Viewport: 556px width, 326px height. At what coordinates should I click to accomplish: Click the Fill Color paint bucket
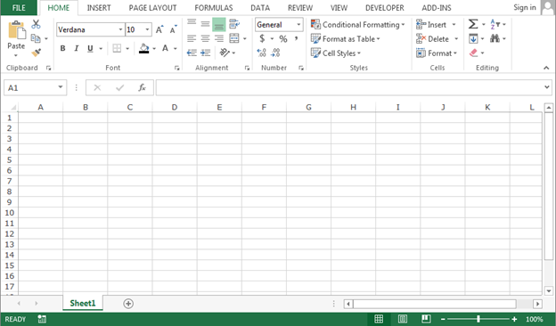tap(144, 48)
